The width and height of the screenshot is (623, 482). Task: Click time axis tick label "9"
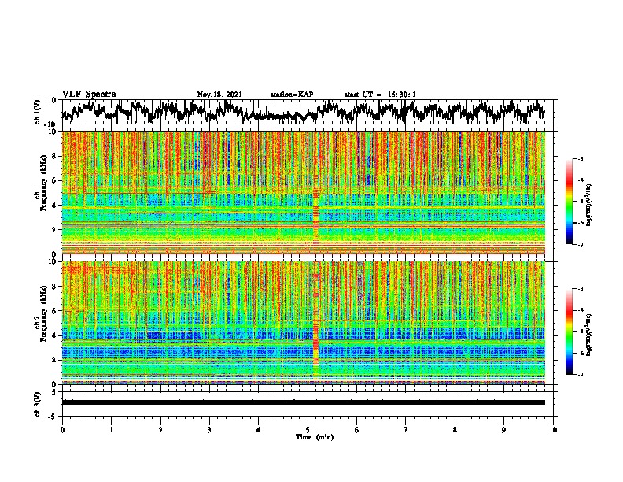coord(503,430)
